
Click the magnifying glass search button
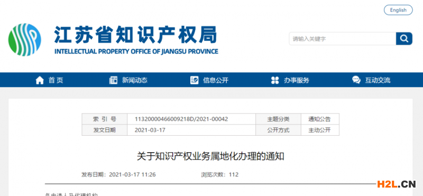point(404,39)
